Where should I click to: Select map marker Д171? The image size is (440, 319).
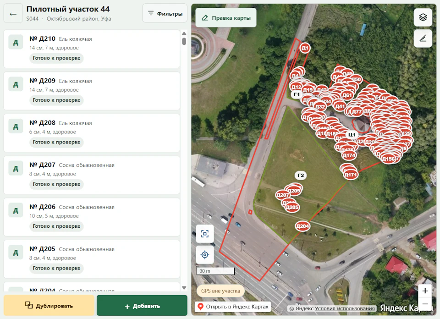pyautogui.click(x=351, y=175)
